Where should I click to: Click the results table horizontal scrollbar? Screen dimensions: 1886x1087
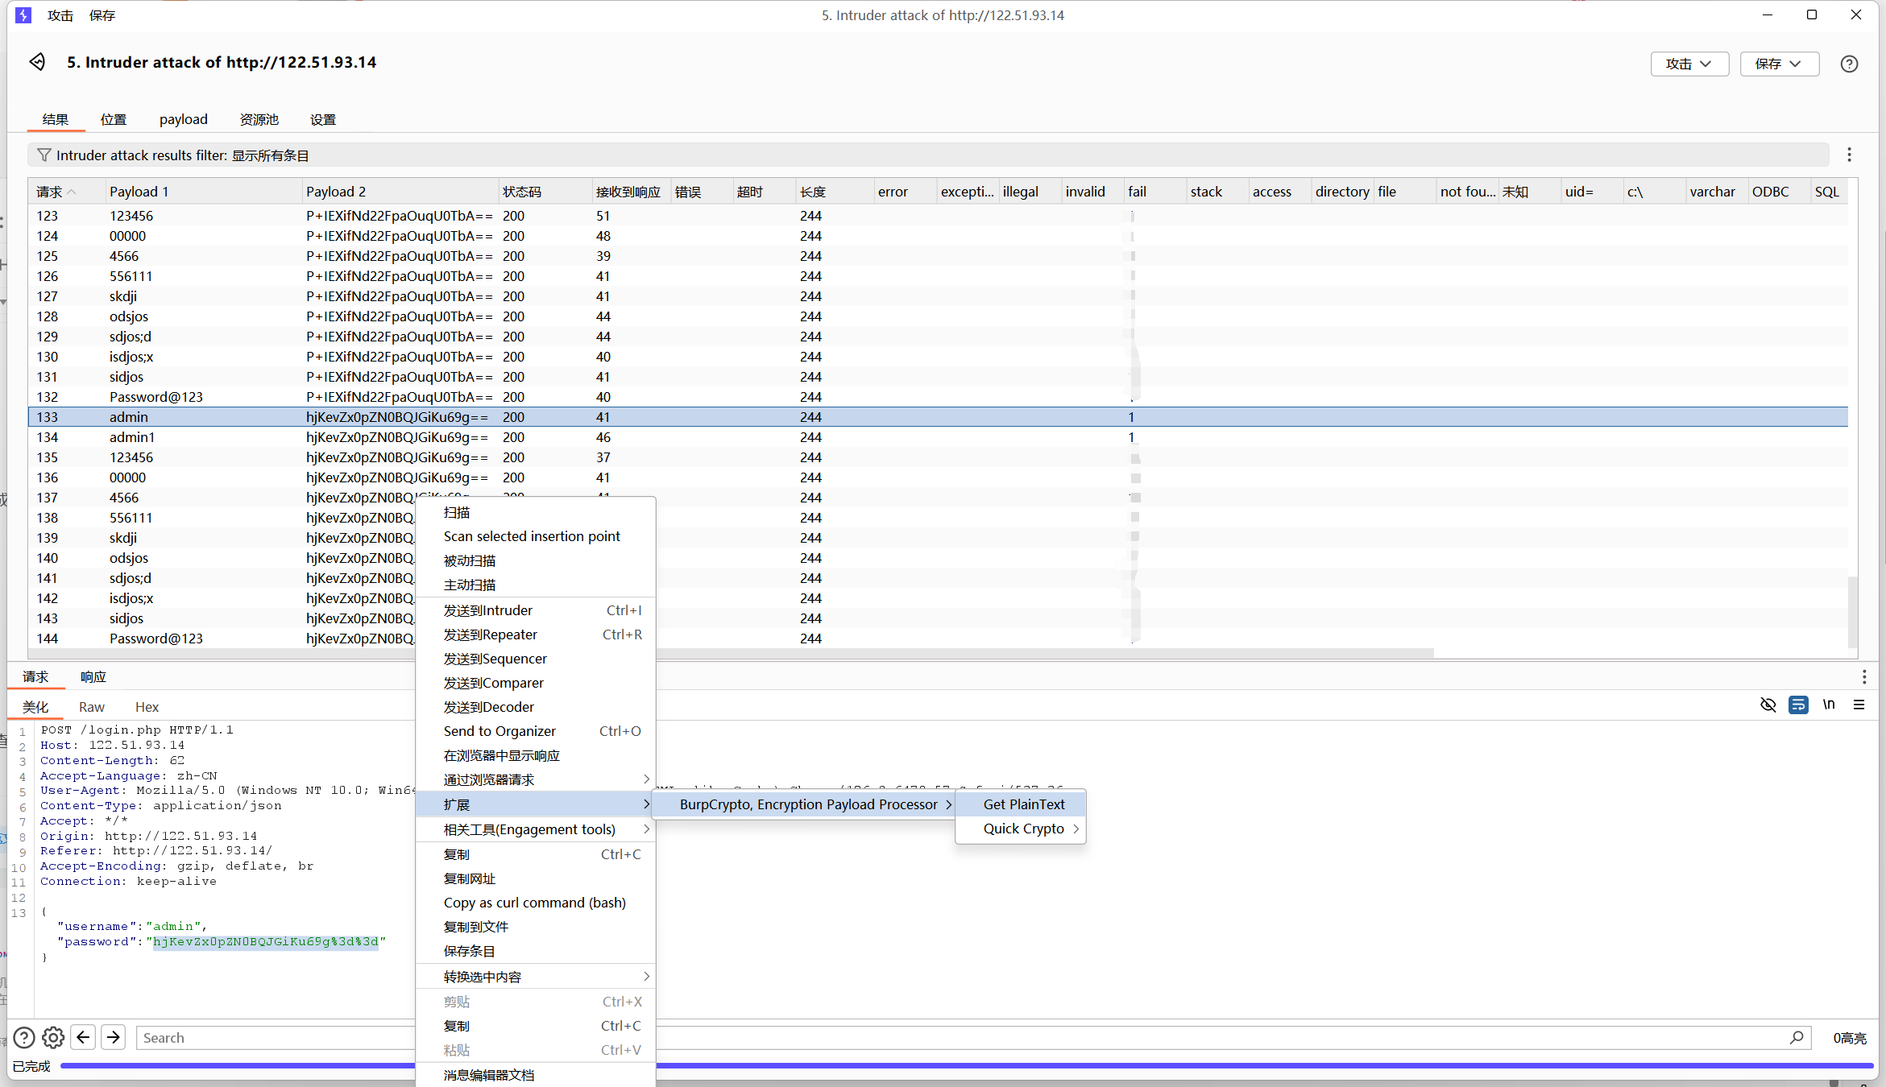click(732, 652)
